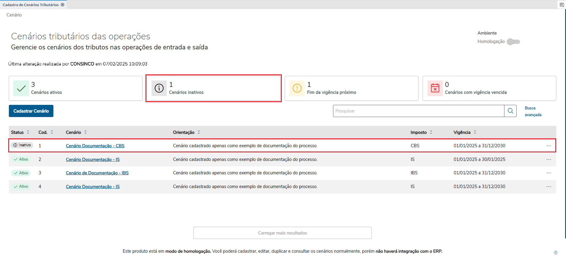Click the red calendar vigência vencida icon
Viewport: 566px width, 260px height.
tap(435, 88)
